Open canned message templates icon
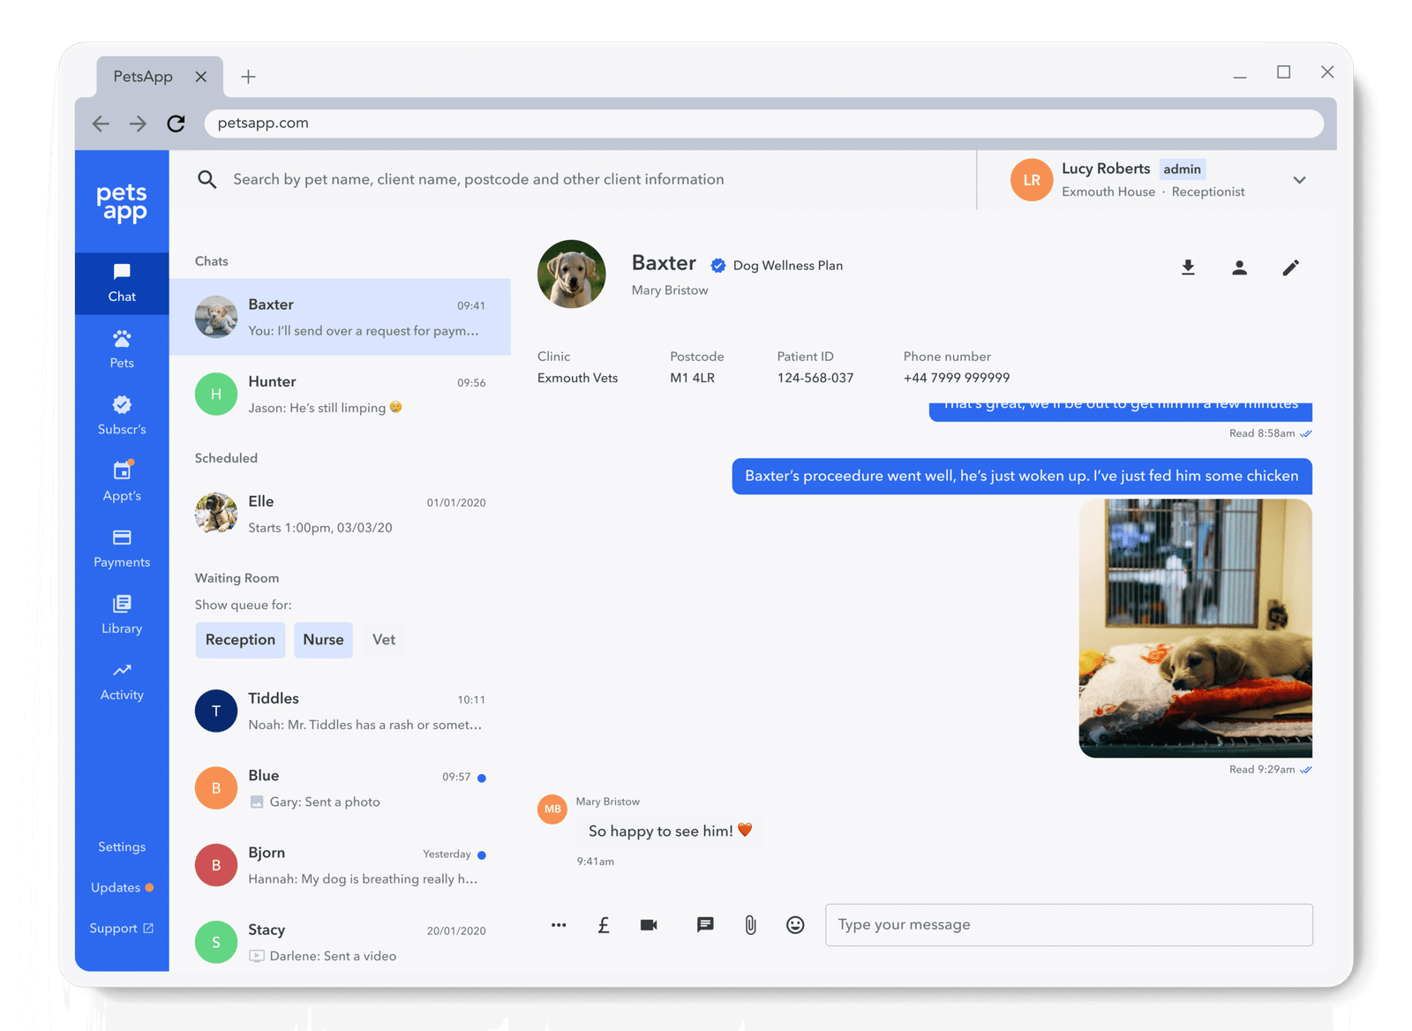 (705, 925)
